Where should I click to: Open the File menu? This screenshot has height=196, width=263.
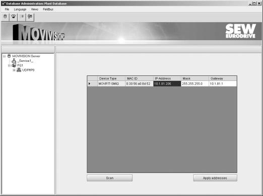[x=7, y=10]
